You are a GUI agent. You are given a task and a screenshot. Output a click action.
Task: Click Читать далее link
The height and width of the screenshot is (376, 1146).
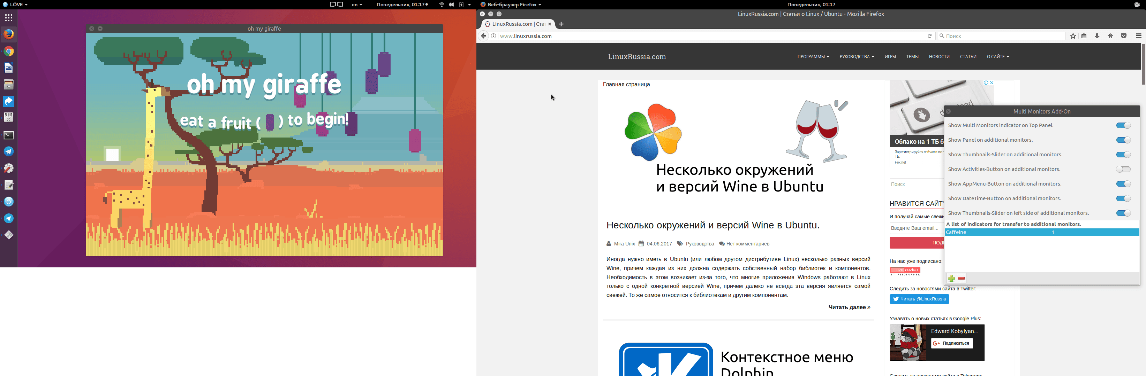(x=849, y=307)
